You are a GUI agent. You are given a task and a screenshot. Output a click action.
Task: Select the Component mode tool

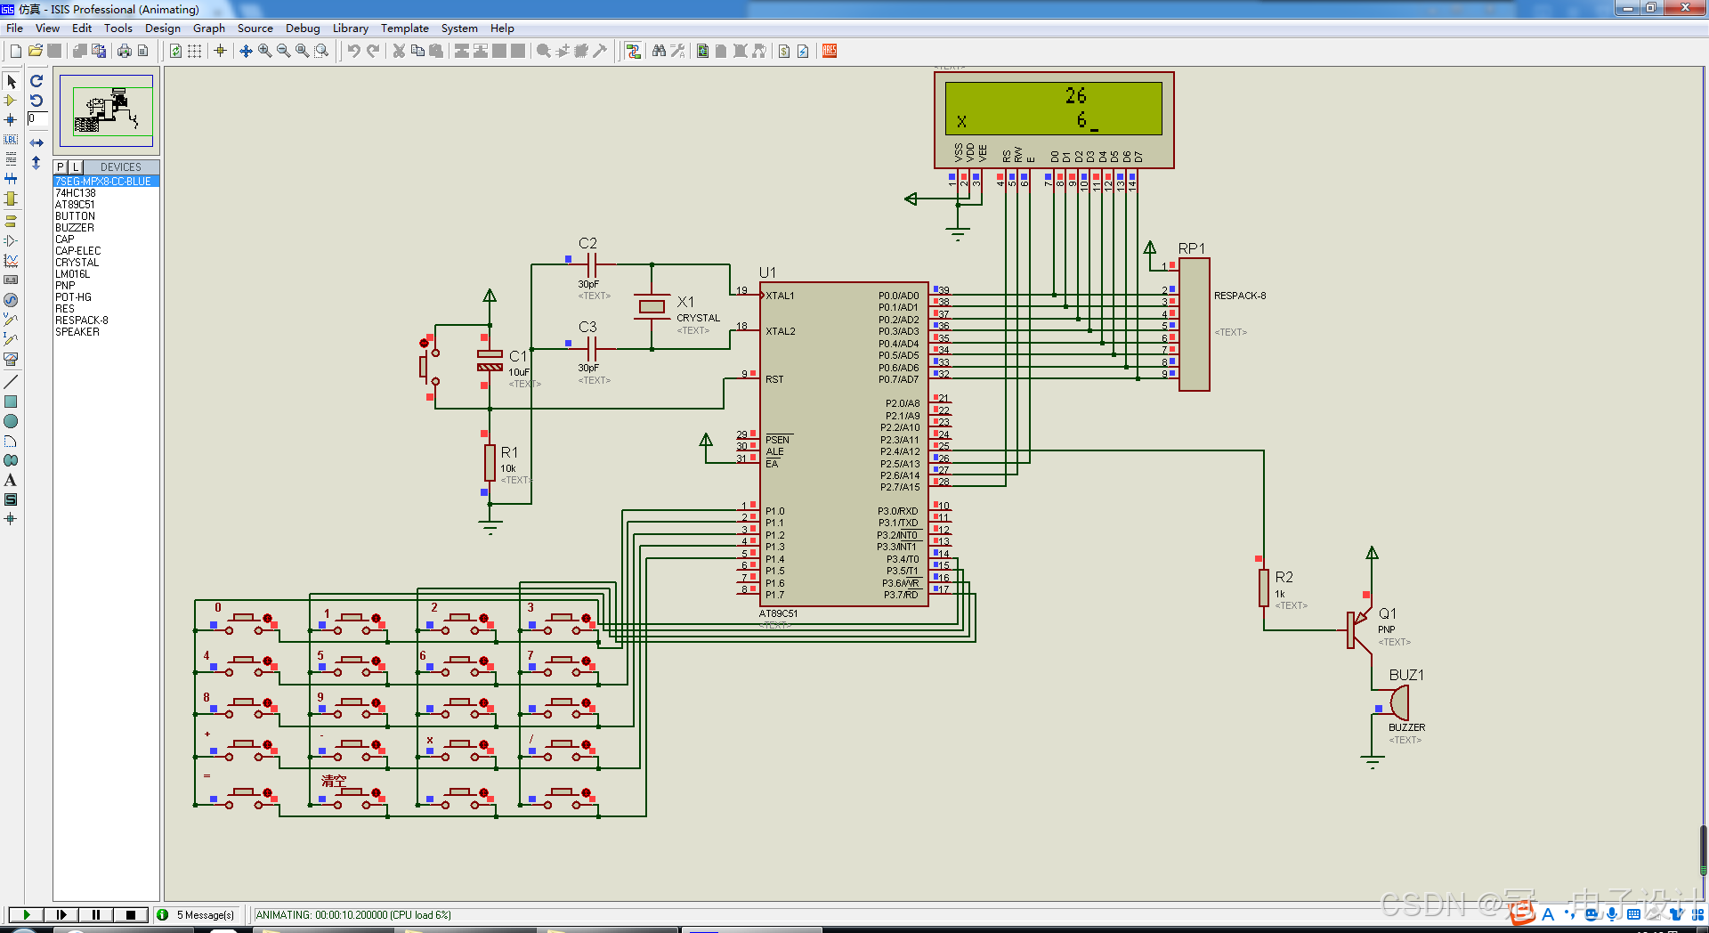11,101
